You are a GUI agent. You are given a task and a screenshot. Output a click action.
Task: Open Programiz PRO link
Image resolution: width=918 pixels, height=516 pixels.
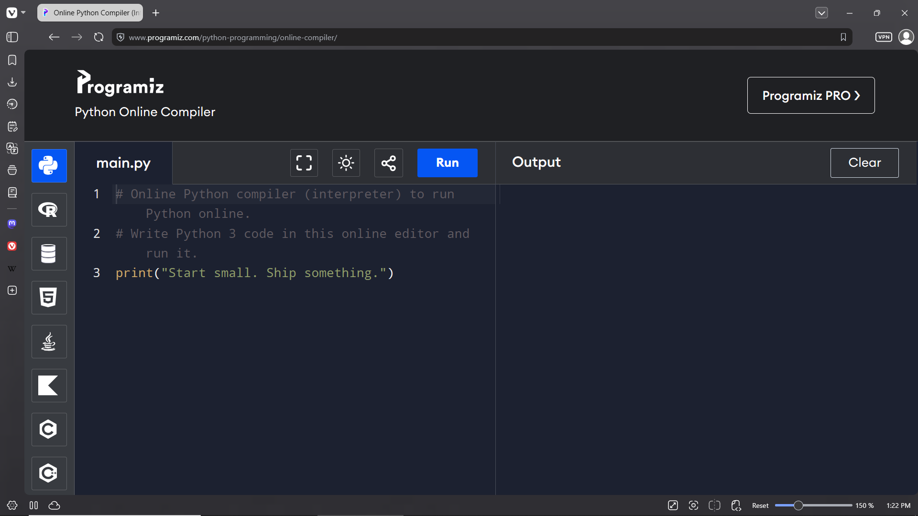[811, 95]
